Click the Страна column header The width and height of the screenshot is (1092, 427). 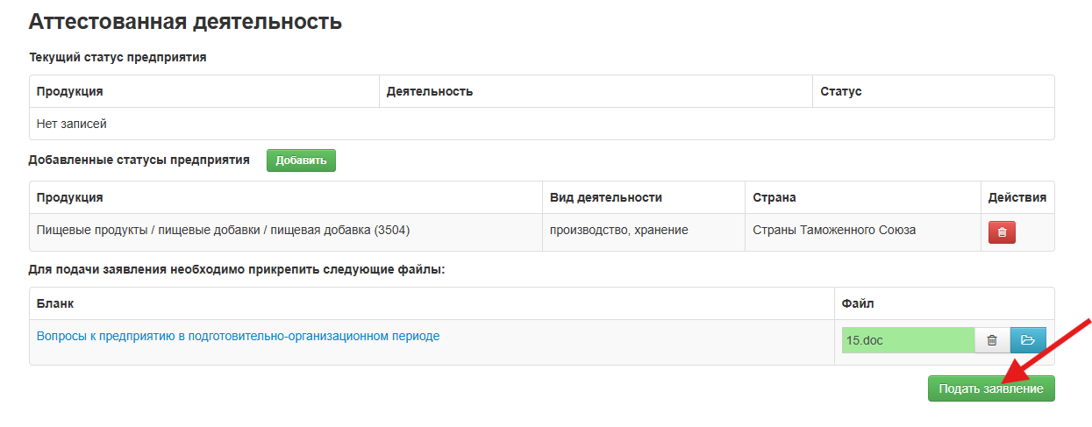point(774,197)
